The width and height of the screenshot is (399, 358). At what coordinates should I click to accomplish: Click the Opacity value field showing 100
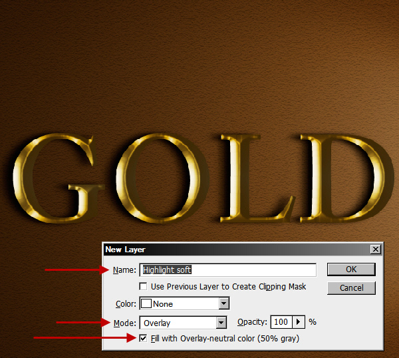tap(281, 322)
